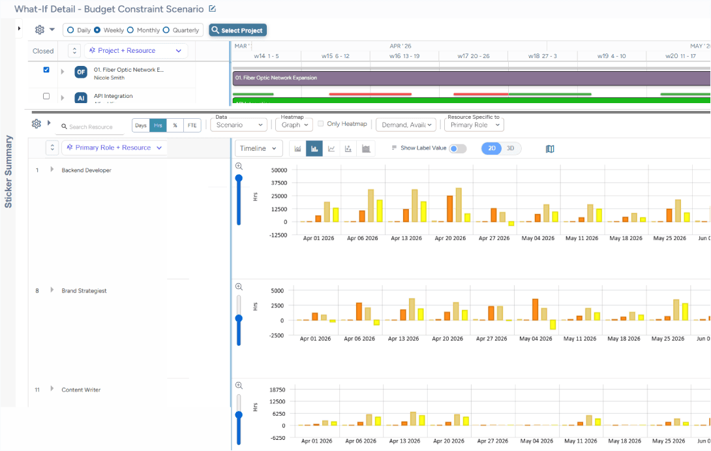Expand the API Integration project row

(x=63, y=97)
